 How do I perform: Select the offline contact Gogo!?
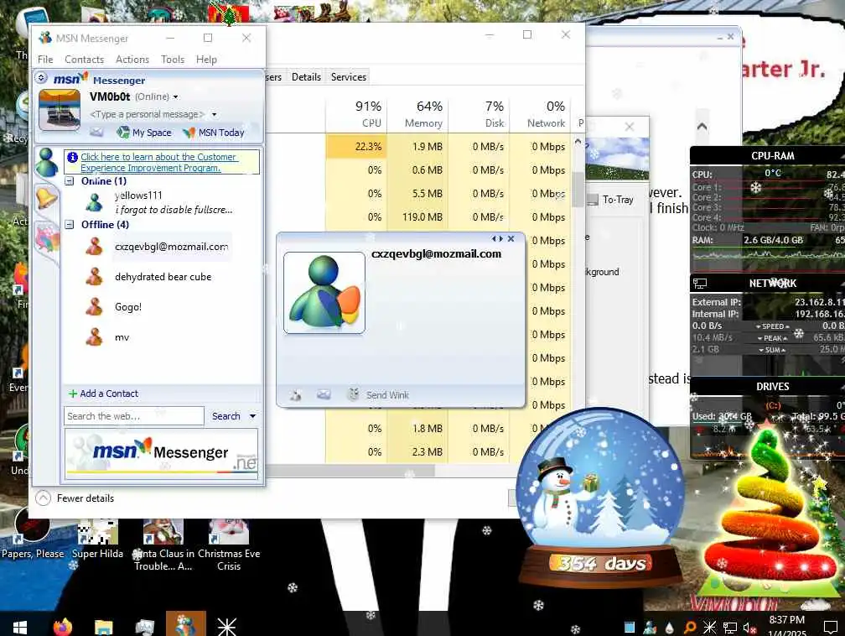click(x=128, y=307)
